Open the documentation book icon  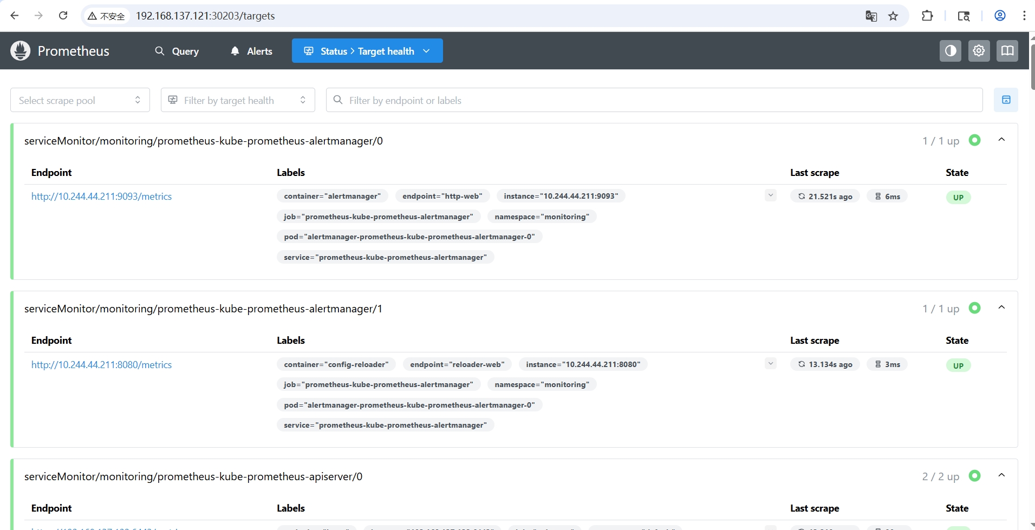coord(1007,51)
